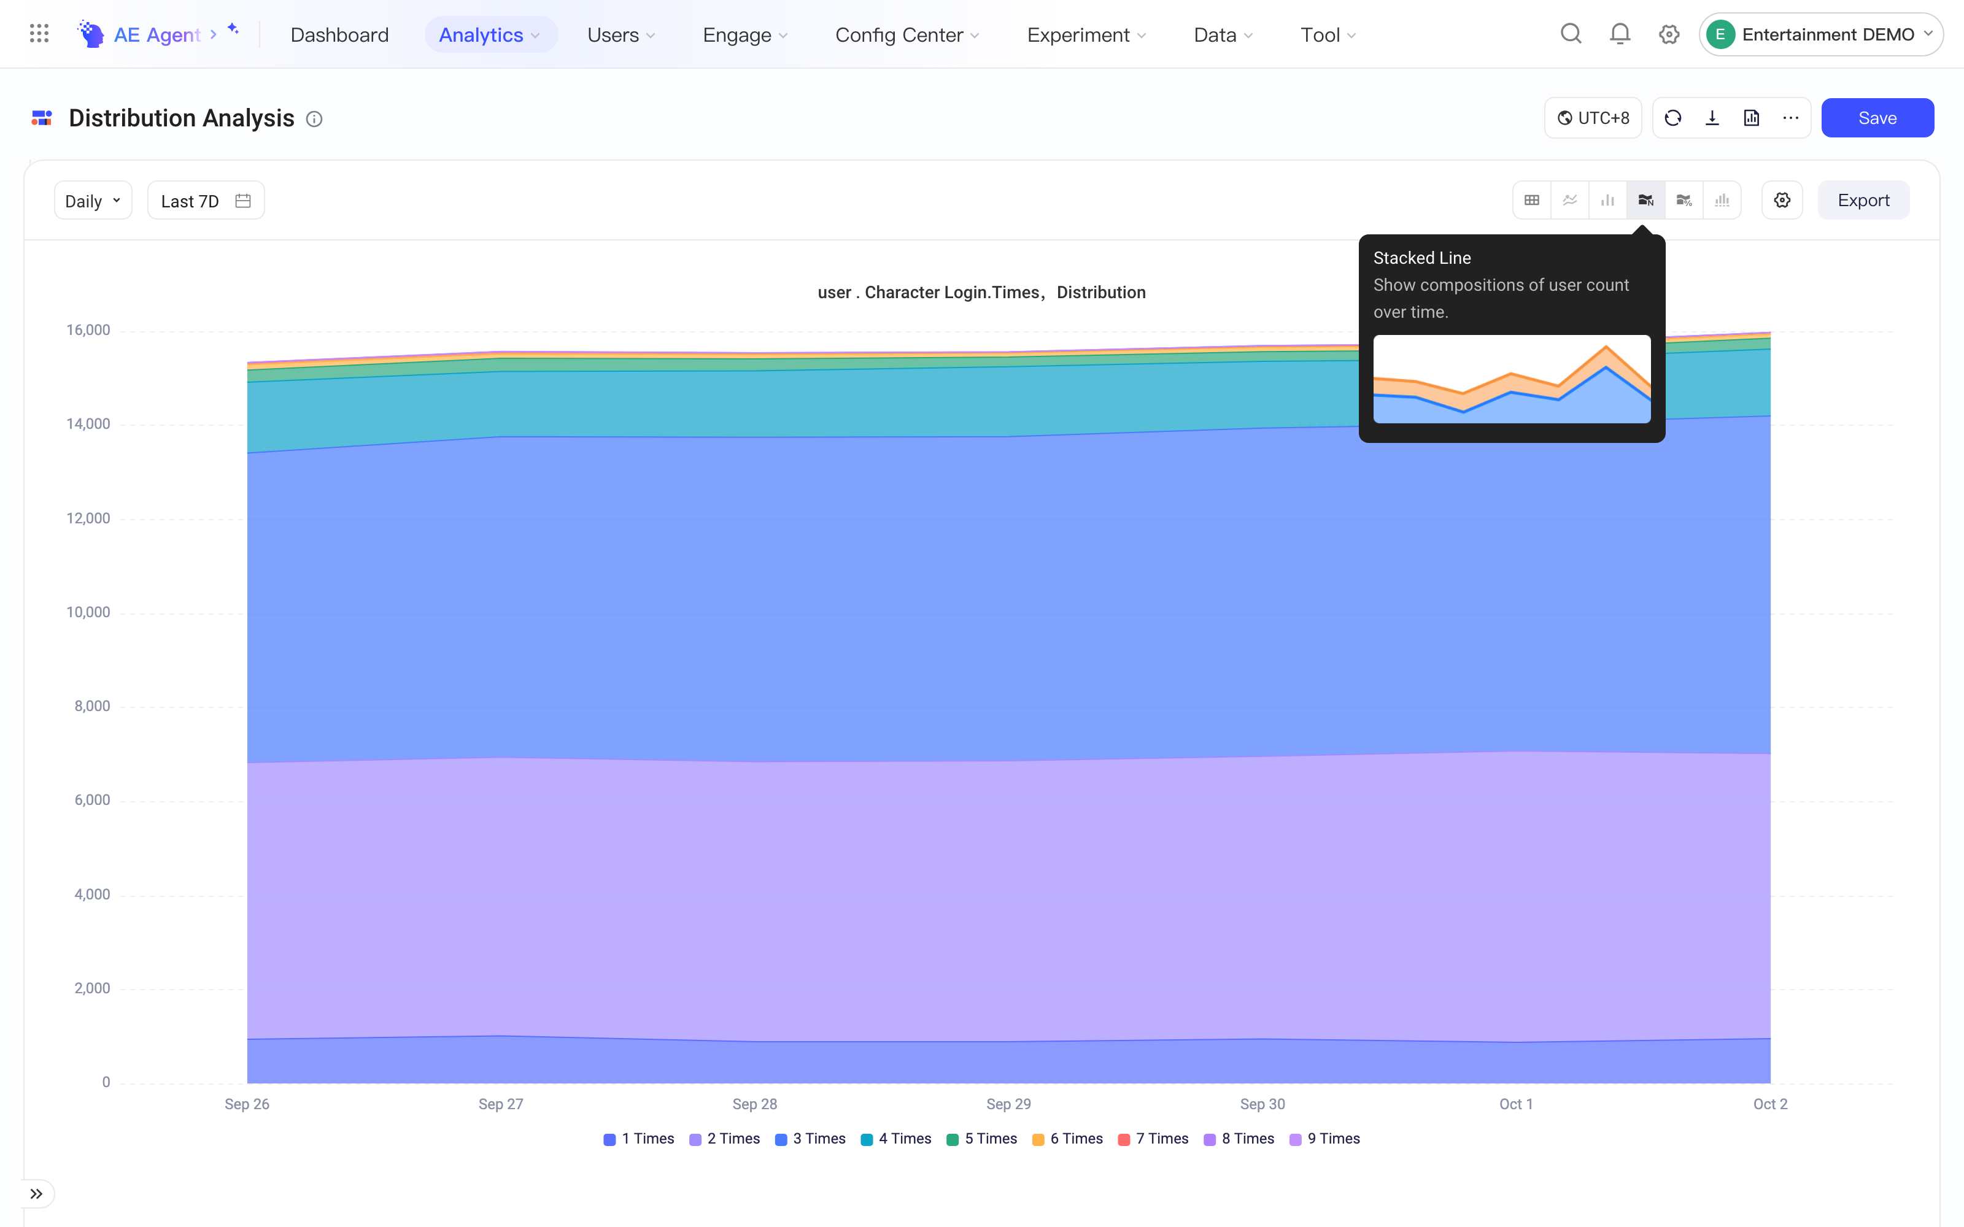Expand the Engage menu
The image size is (1964, 1227).
click(745, 35)
